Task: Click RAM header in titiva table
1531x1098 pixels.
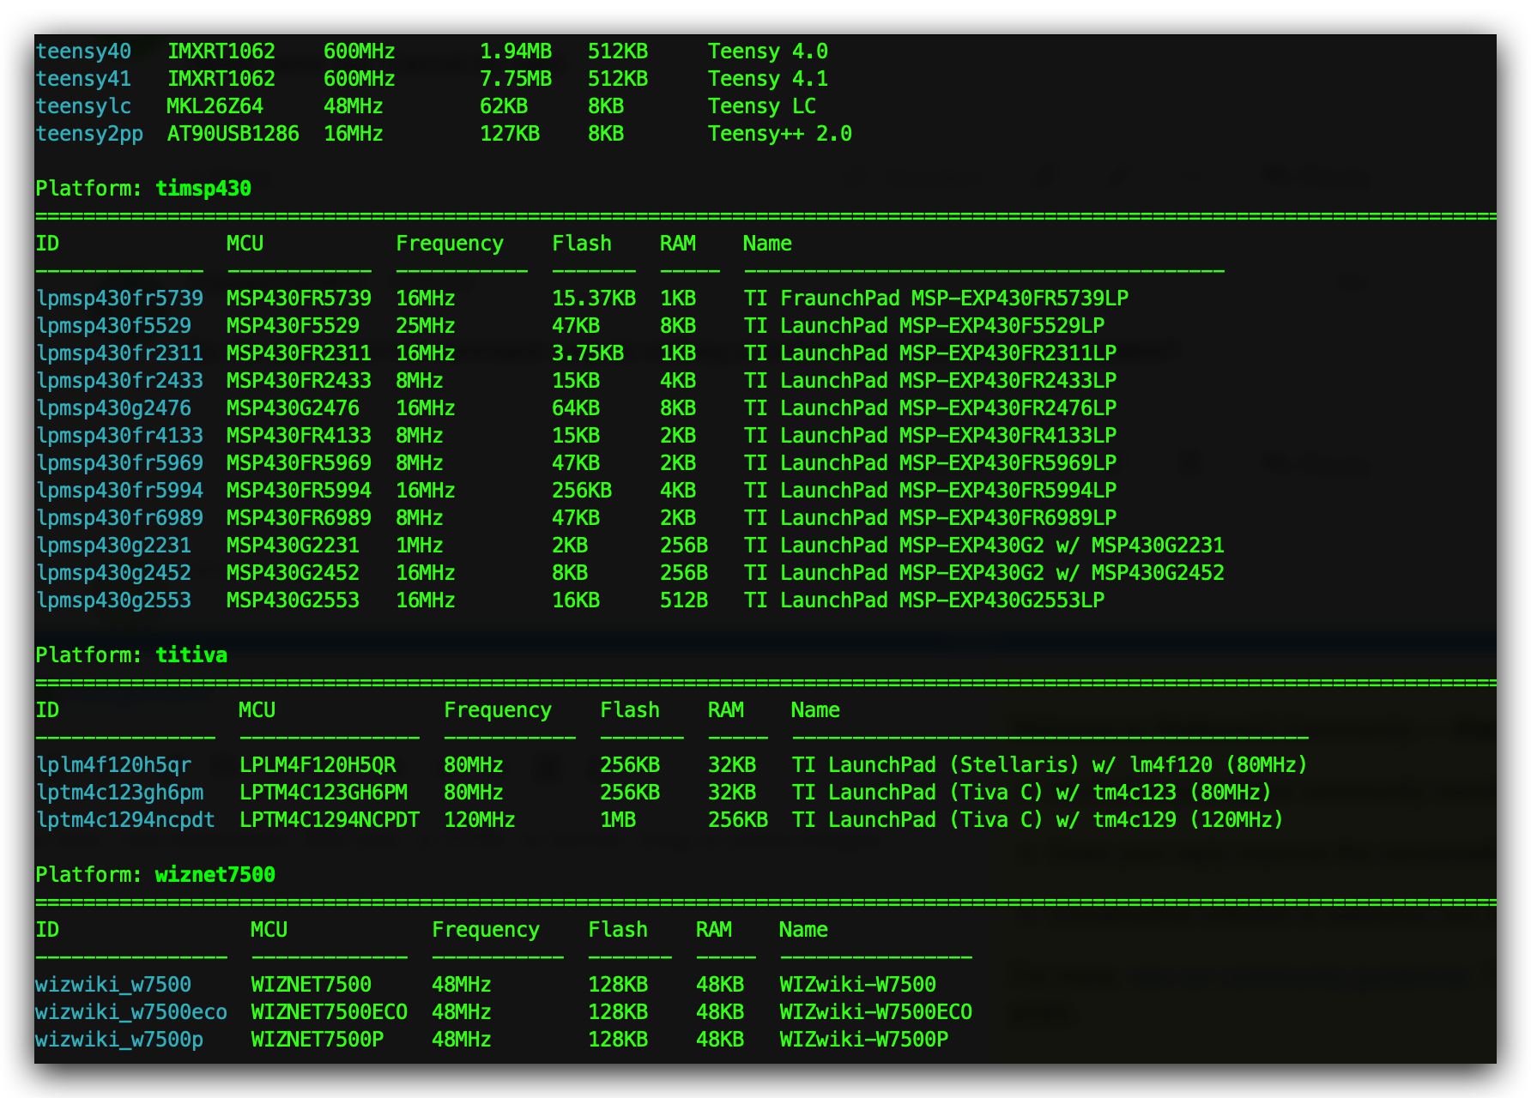Action: pos(726,710)
